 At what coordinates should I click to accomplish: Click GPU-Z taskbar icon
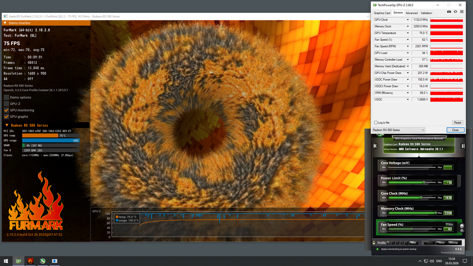(18, 261)
